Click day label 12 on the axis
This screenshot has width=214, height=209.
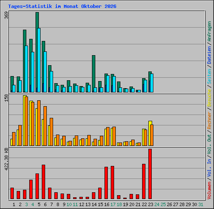82,204
